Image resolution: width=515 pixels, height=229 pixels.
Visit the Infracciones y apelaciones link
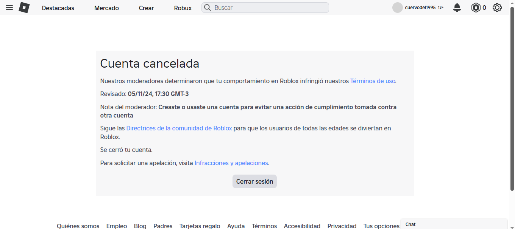[x=231, y=163]
